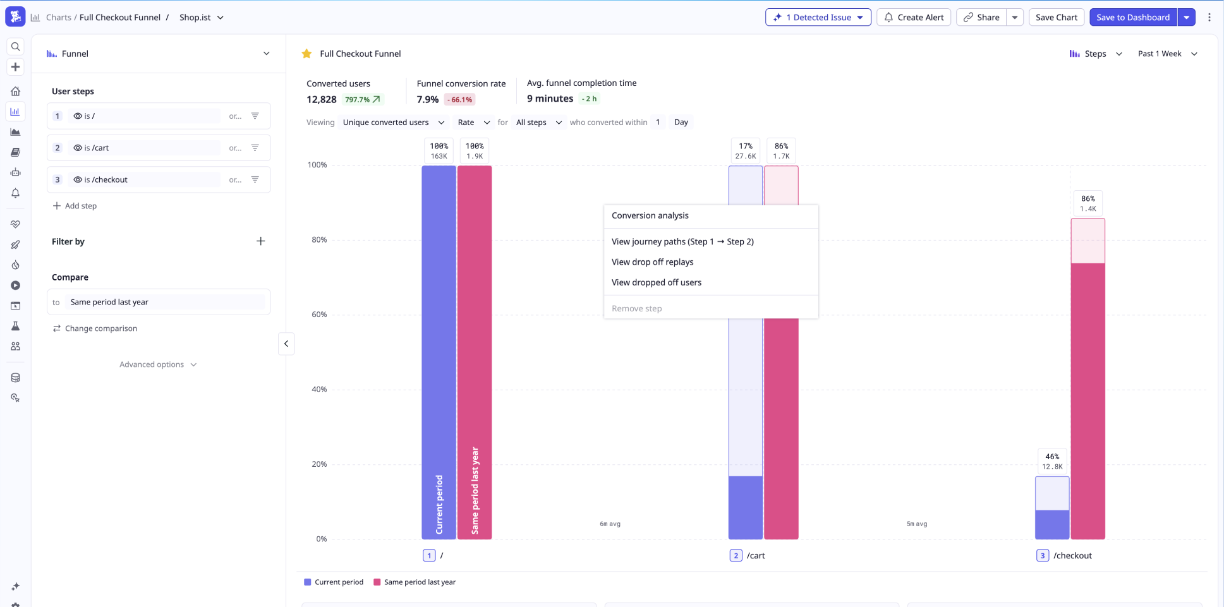Collapse the left panel with arrow
This screenshot has height=607, width=1224.
pyautogui.click(x=286, y=344)
